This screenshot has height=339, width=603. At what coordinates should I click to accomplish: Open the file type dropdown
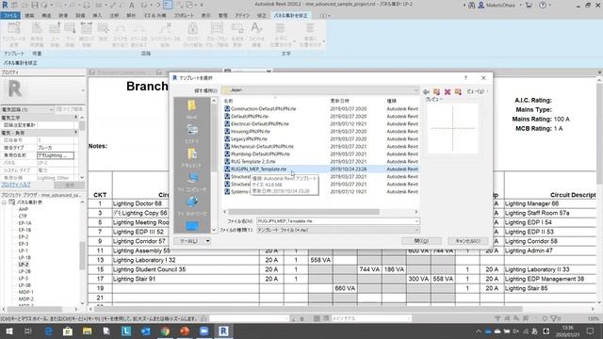[416, 230]
